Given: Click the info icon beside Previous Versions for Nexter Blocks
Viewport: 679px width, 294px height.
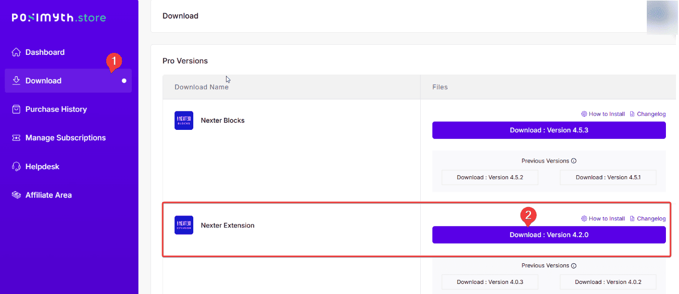Looking at the screenshot, I should coord(573,161).
